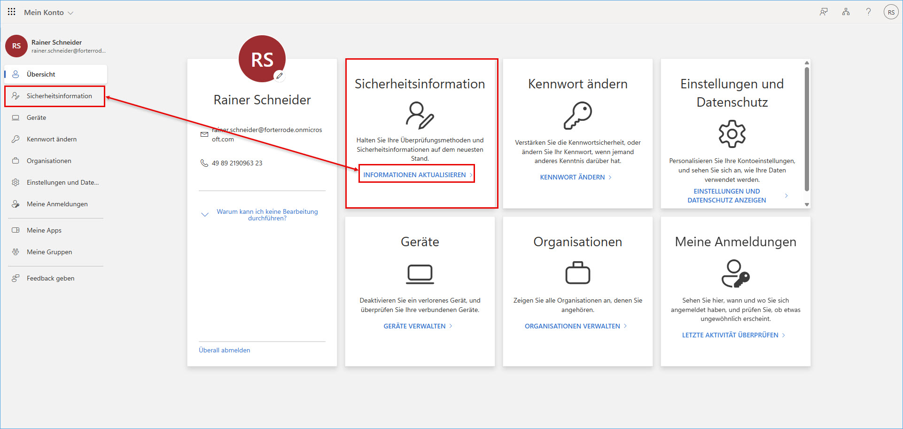Open the app launcher grid icon

point(12,12)
